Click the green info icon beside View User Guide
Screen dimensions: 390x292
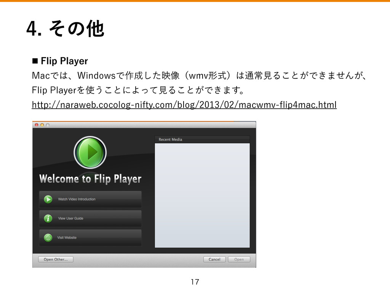click(x=48, y=219)
